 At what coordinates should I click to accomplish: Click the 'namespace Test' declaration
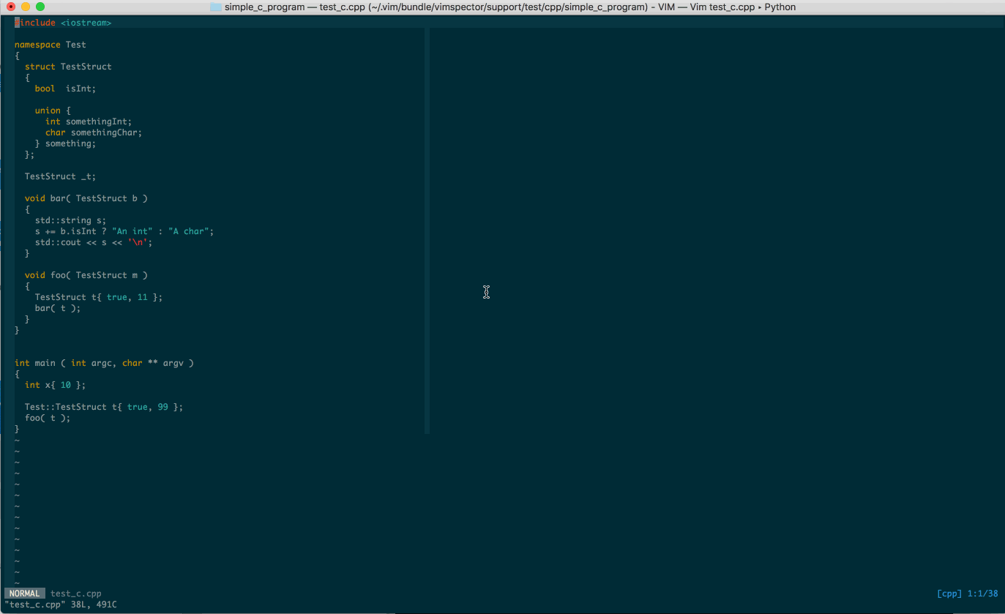point(50,45)
